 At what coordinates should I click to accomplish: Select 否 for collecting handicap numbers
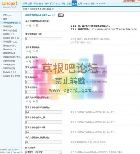(34, 51)
